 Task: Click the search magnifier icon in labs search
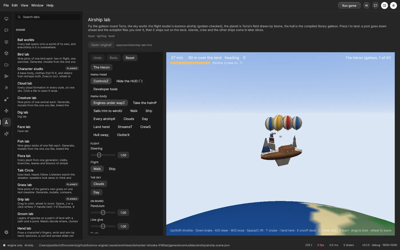click(x=19, y=17)
